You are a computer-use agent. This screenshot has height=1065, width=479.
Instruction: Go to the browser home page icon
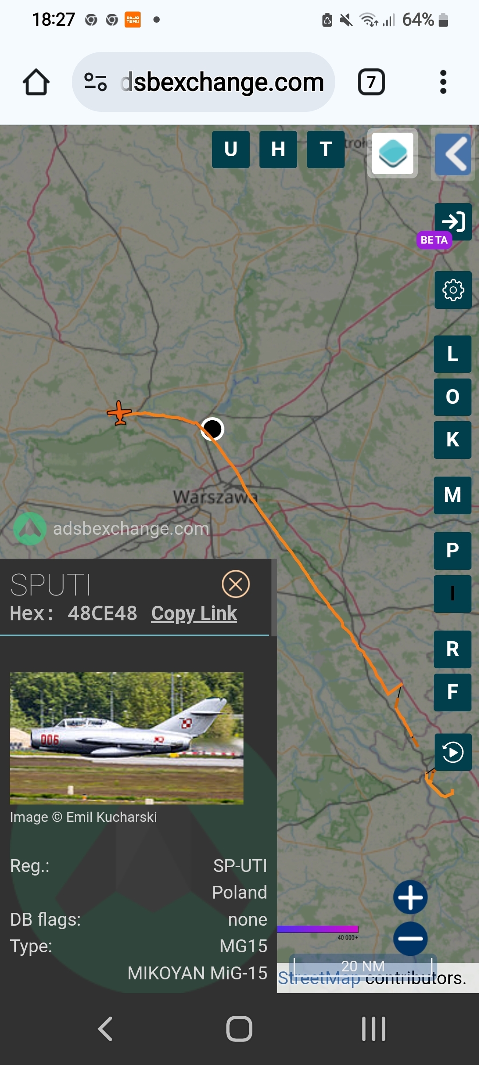pyautogui.click(x=36, y=82)
